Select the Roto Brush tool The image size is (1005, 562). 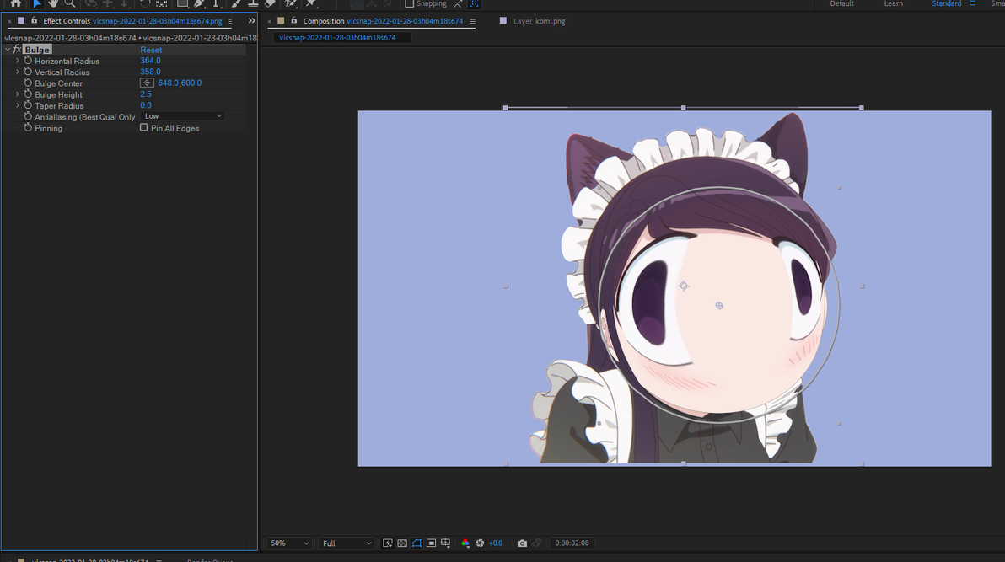tap(290, 3)
